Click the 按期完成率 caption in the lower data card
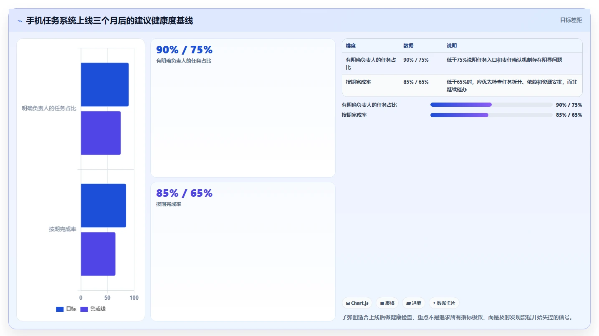 click(x=169, y=204)
